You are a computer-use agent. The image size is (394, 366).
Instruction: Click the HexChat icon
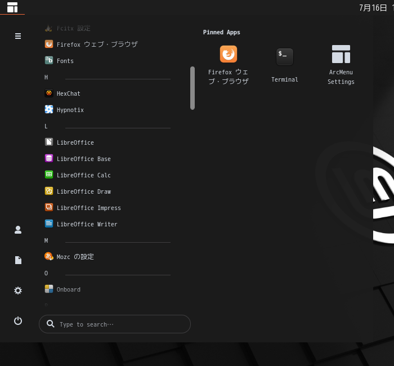click(x=49, y=93)
